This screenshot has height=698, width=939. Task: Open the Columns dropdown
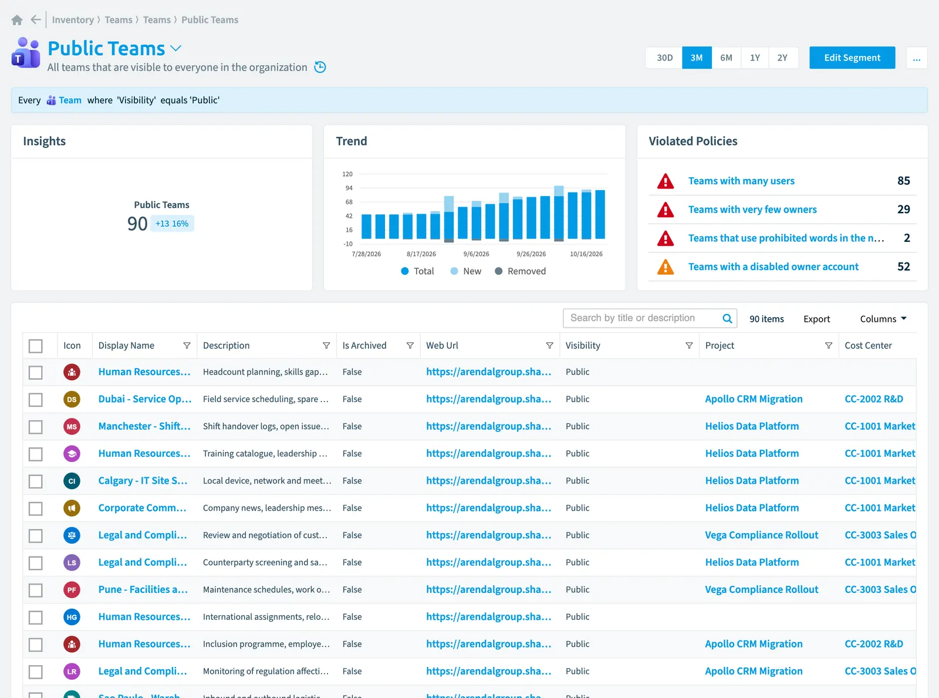pos(883,319)
